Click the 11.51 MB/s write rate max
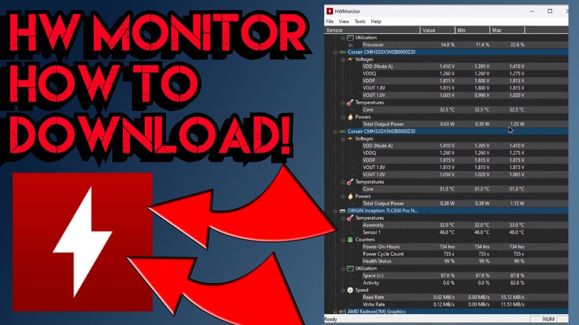 [513, 305]
